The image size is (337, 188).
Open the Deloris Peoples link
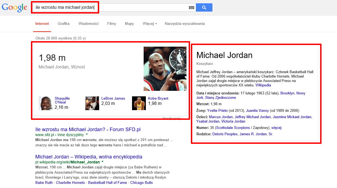click(x=225, y=134)
